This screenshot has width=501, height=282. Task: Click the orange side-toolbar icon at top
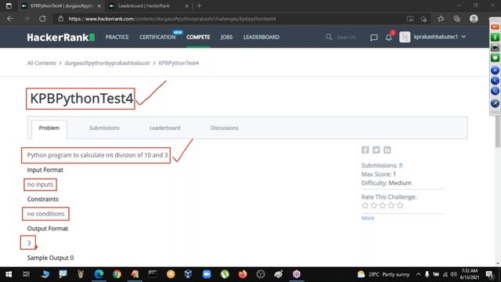[x=495, y=27]
